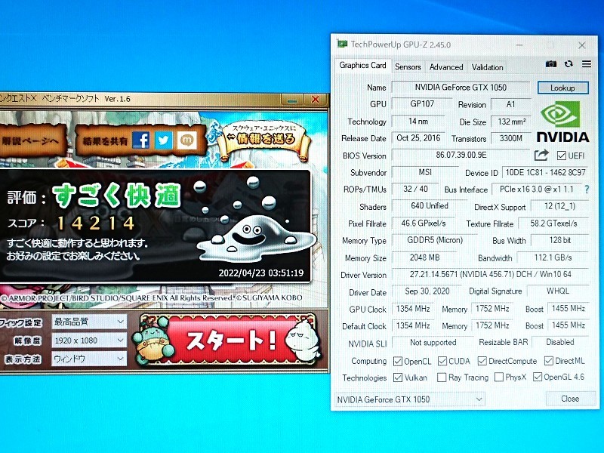Open the resolution dropdown 1920 x 1080

coord(89,341)
